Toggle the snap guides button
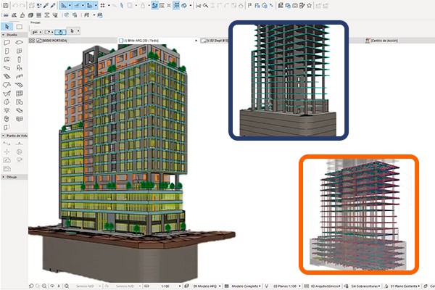The width and height of the screenshot is (435, 290). tap(77, 5)
